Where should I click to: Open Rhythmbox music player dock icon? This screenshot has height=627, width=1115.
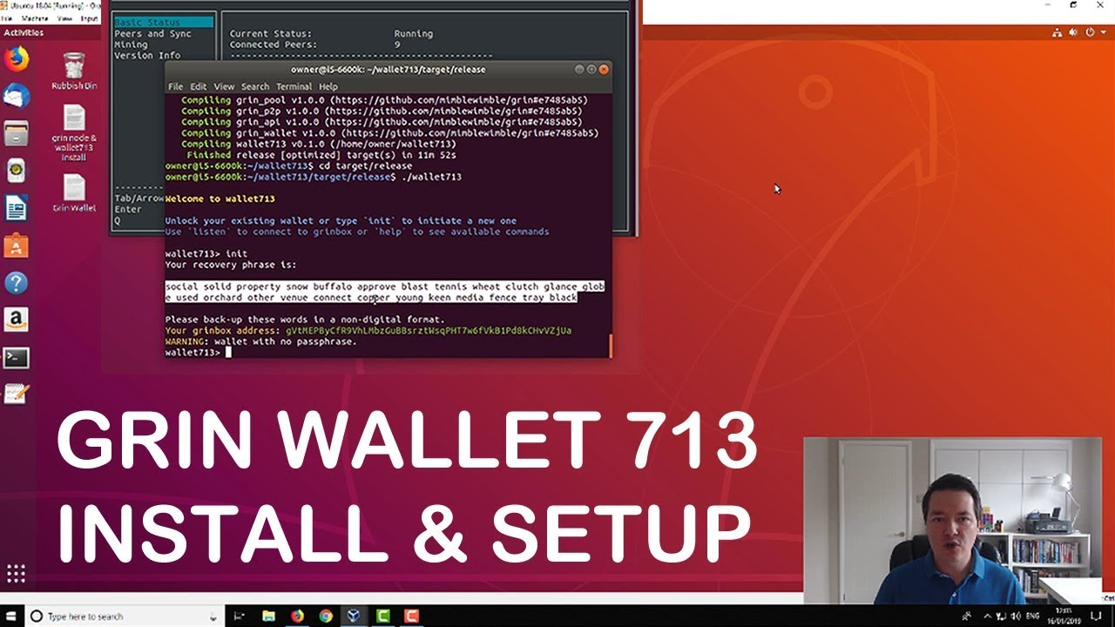pos(16,171)
